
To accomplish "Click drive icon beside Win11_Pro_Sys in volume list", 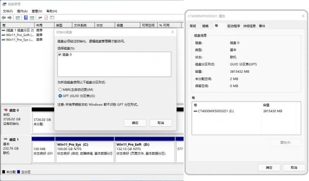I will tap(3, 39).
